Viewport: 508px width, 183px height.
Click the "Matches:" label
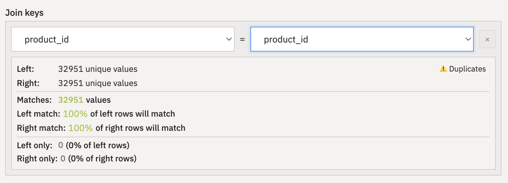34,100
